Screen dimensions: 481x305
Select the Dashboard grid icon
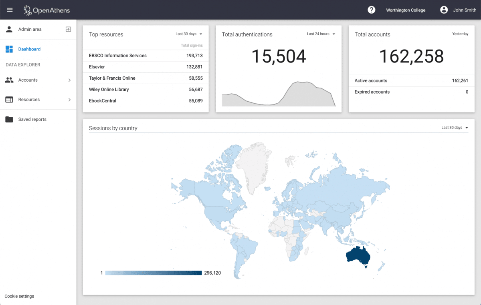pyautogui.click(x=9, y=49)
